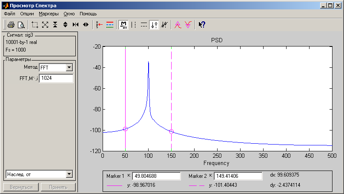Open the Помощь menu
Image resolution: width=344 pixels, height=194 pixels.
[x=88, y=14]
